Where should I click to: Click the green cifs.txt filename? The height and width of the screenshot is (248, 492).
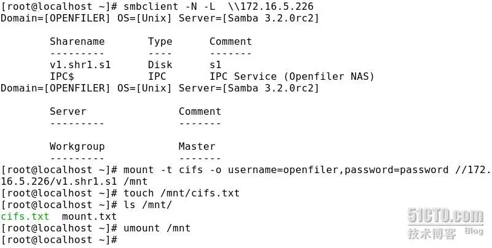coord(25,216)
